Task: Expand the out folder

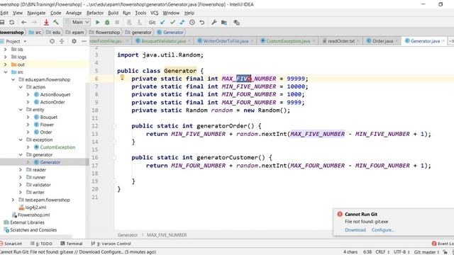Action: tap(5, 64)
